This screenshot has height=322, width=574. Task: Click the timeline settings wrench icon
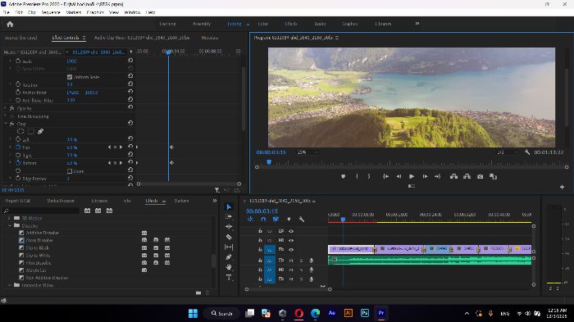pos(301,220)
